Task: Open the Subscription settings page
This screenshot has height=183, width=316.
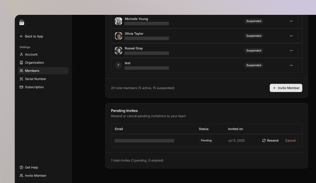Action: point(34,87)
